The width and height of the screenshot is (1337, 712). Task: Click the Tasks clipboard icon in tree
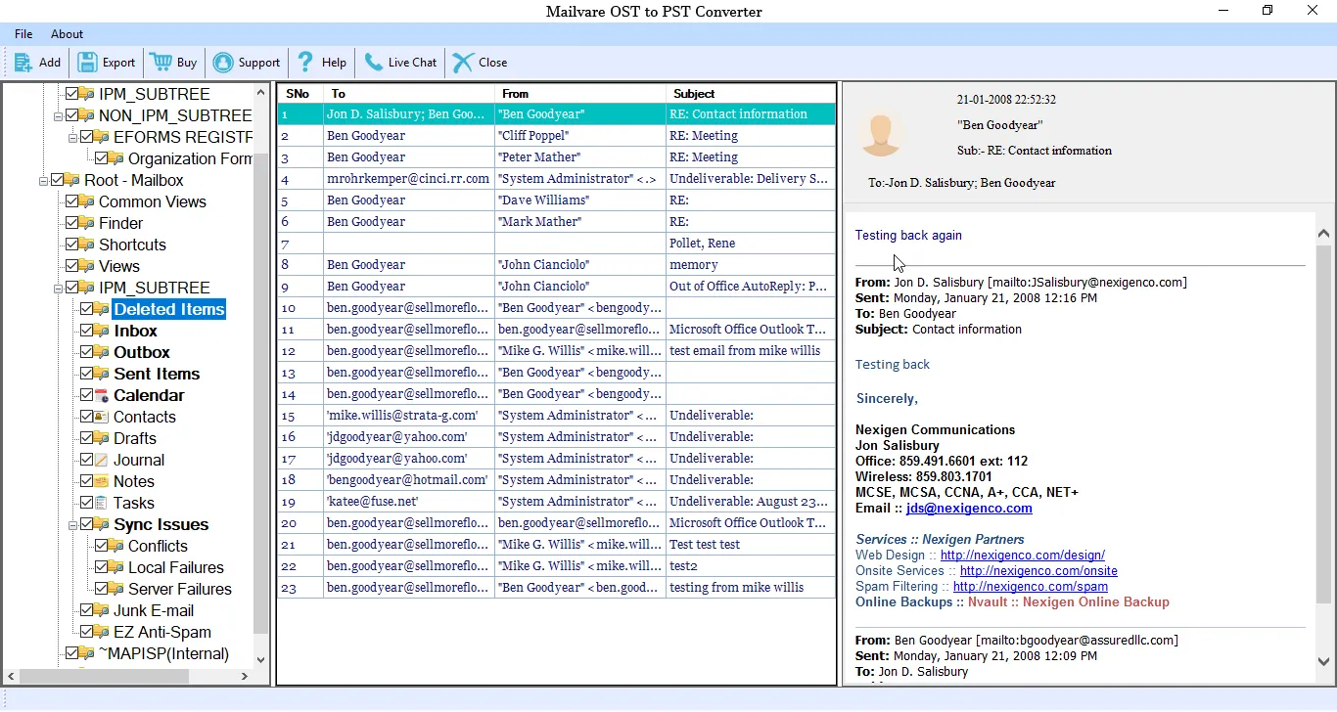101,503
